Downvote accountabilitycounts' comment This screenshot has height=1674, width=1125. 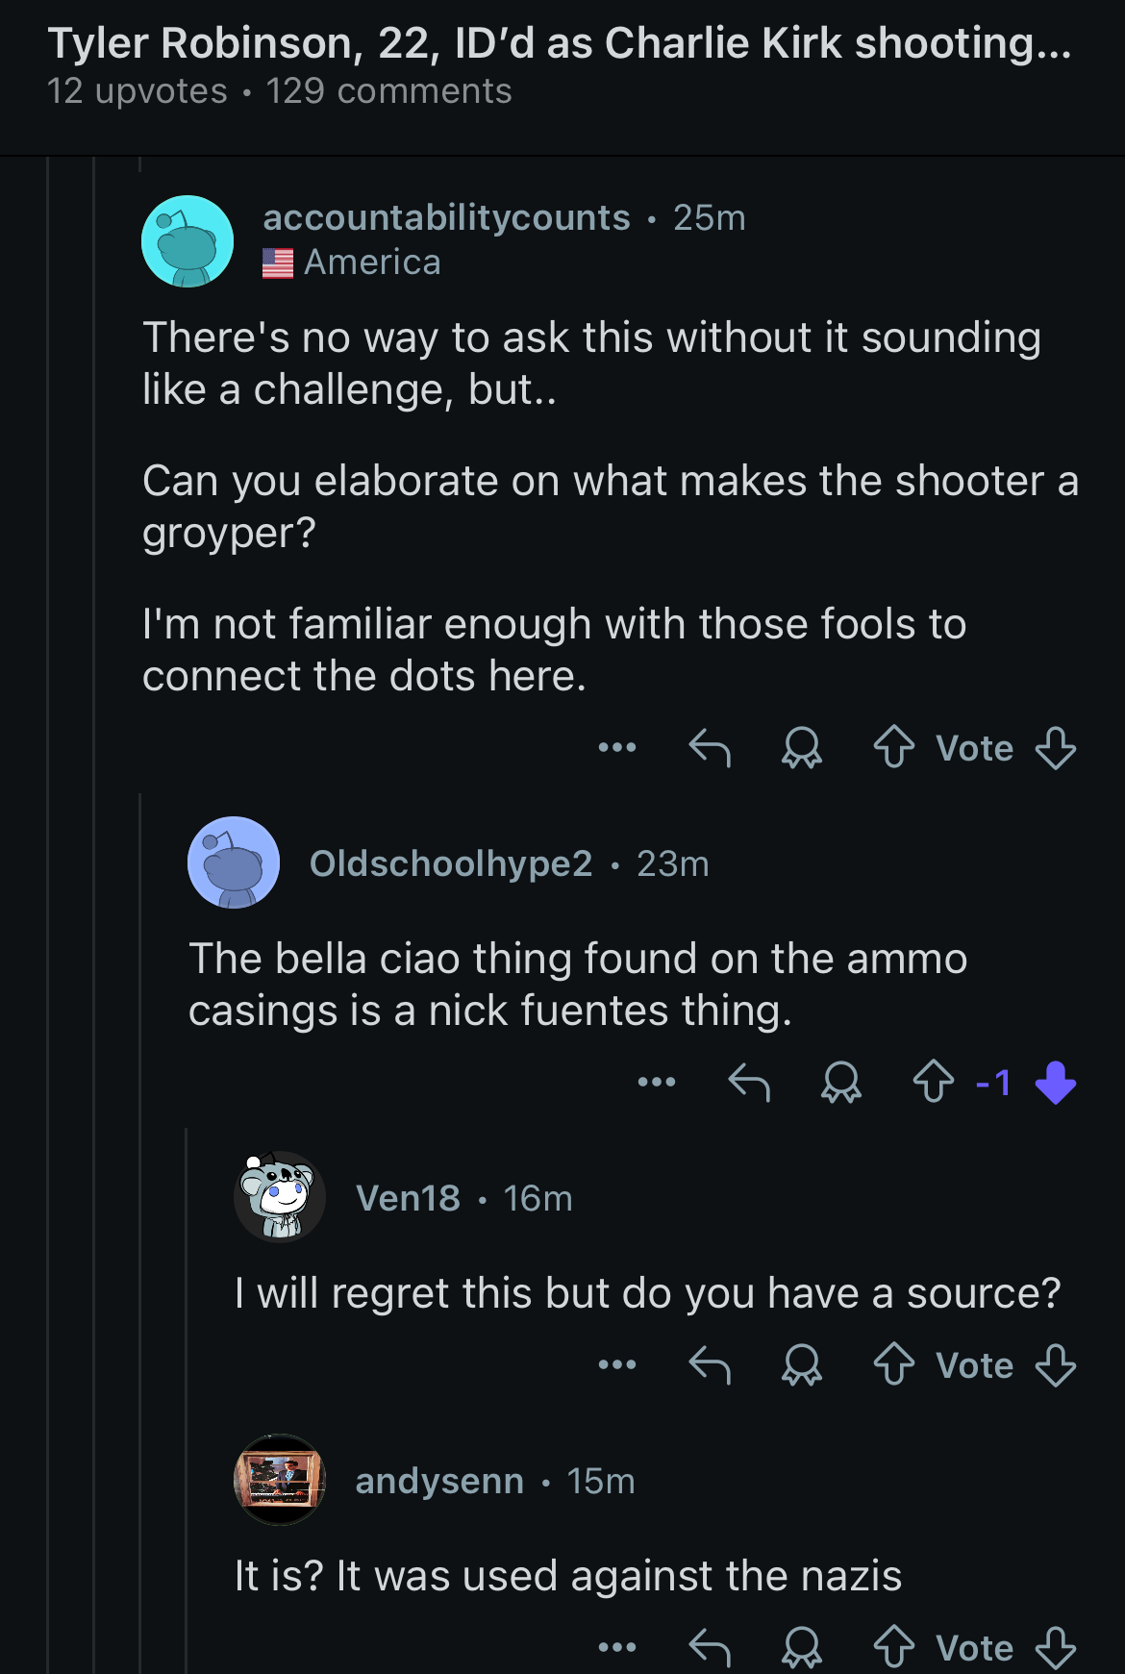1055,747
